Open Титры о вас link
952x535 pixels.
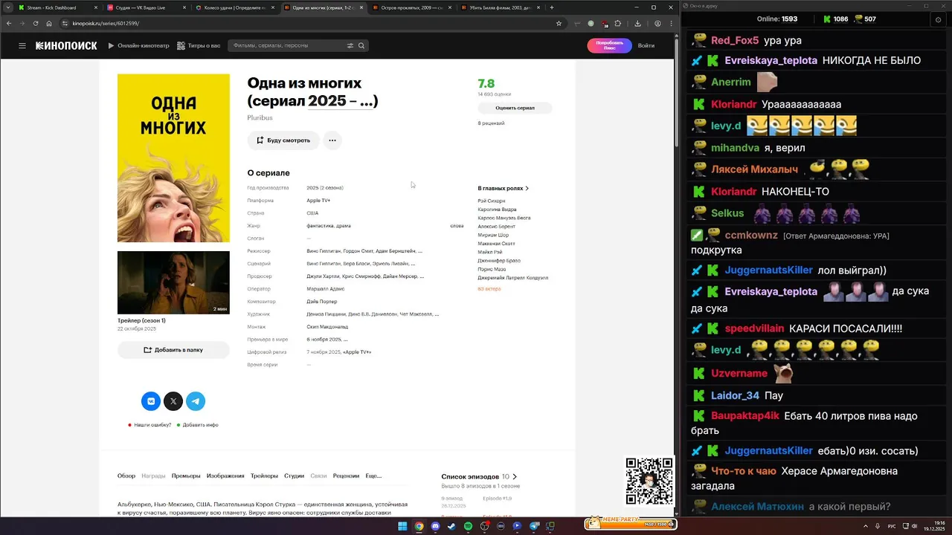point(199,45)
